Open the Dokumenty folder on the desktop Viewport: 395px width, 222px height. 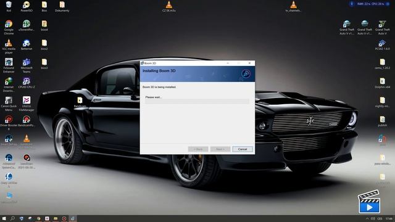tap(62, 7)
